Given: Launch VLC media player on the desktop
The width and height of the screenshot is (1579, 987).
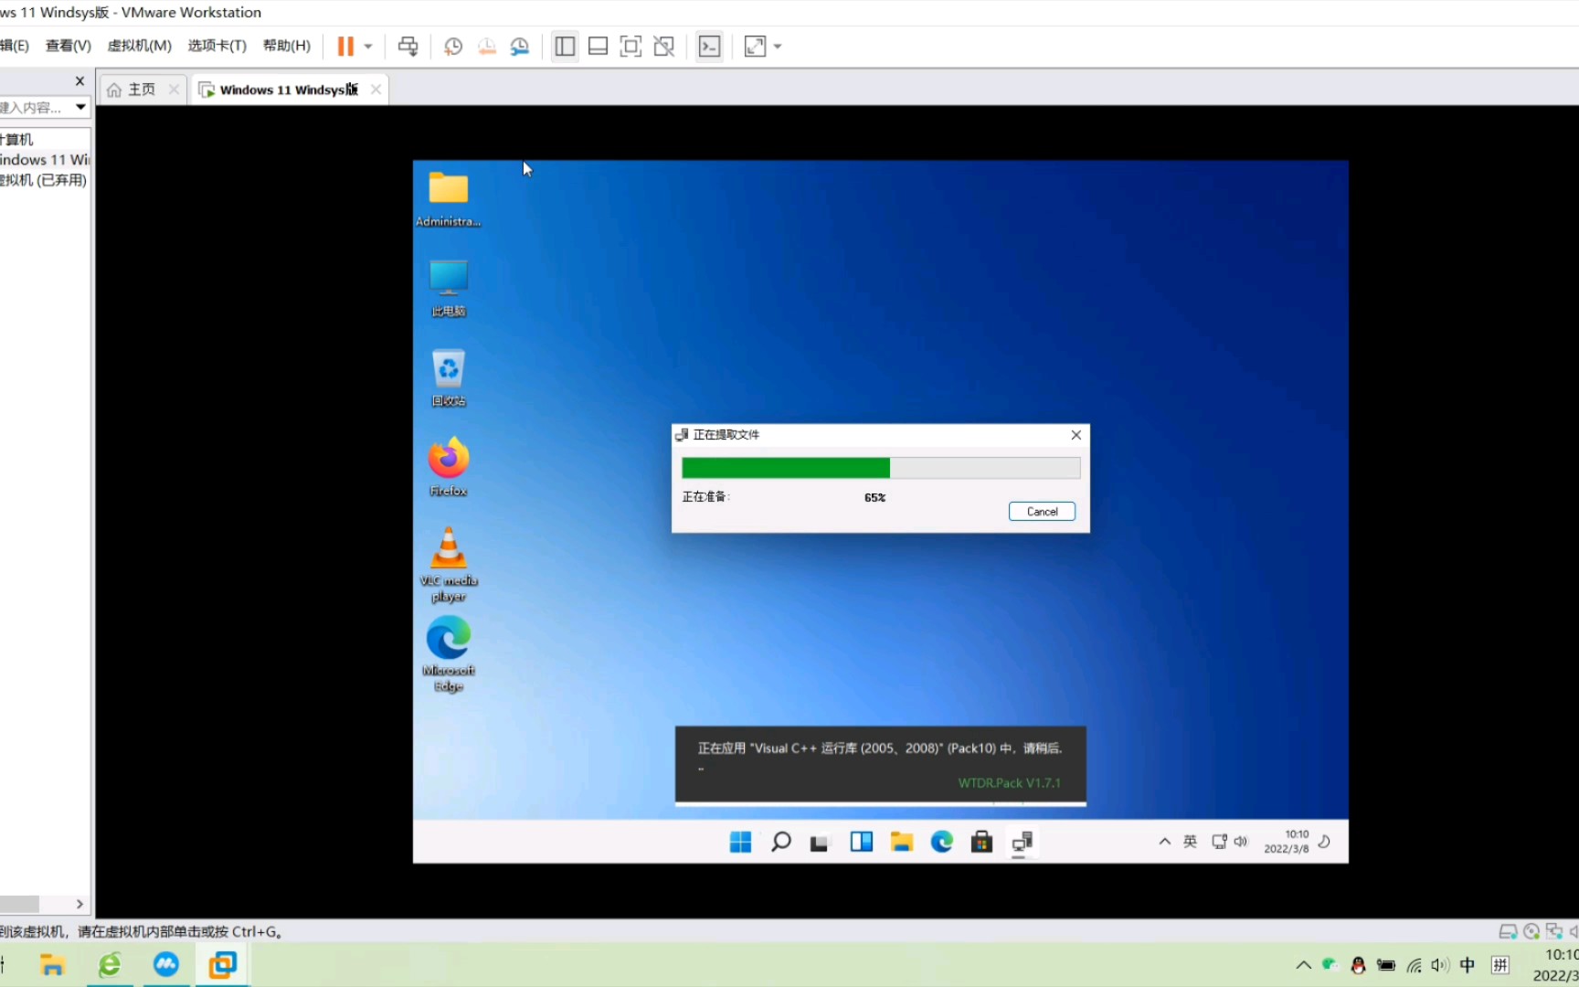Looking at the screenshot, I should (448, 555).
